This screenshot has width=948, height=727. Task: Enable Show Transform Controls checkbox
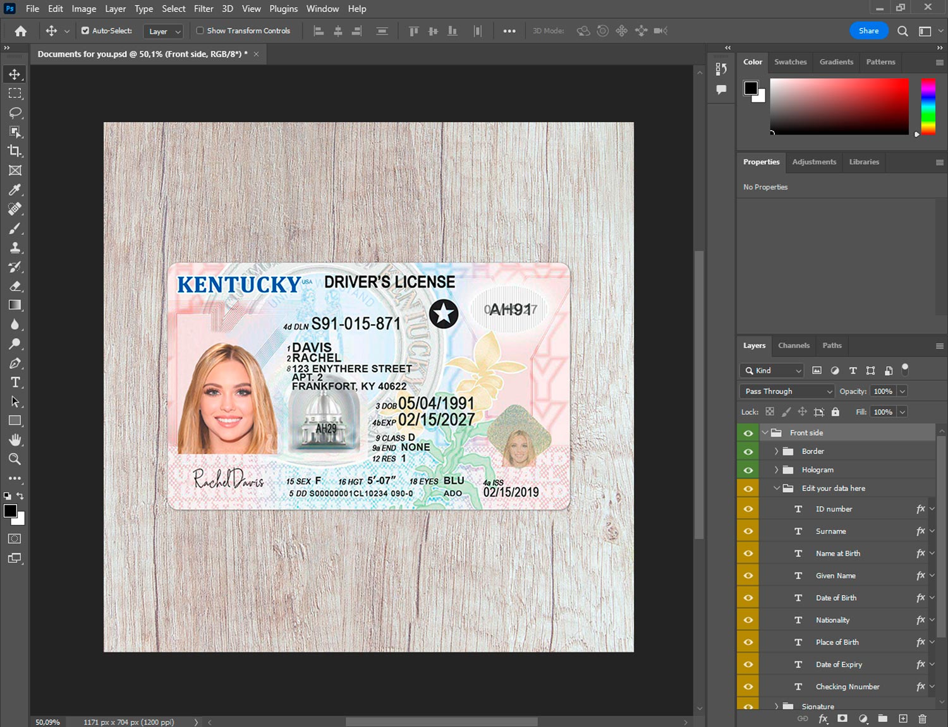pyautogui.click(x=200, y=30)
